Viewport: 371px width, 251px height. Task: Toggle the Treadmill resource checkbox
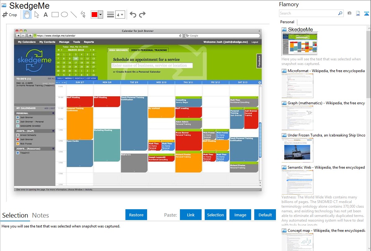point(18,153)
